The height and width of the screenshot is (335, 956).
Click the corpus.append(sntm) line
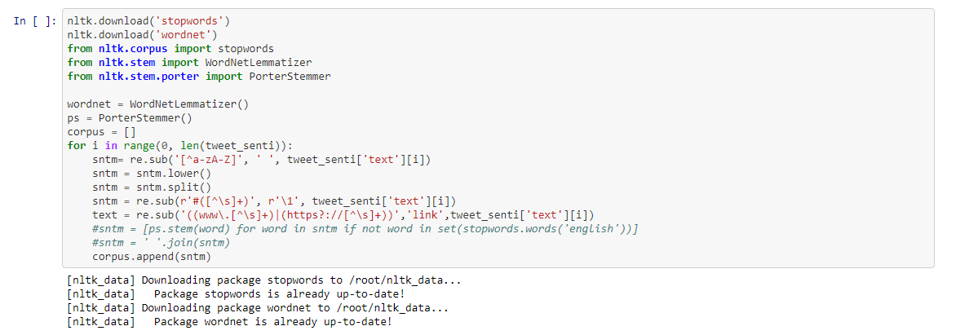click(152, 257)
